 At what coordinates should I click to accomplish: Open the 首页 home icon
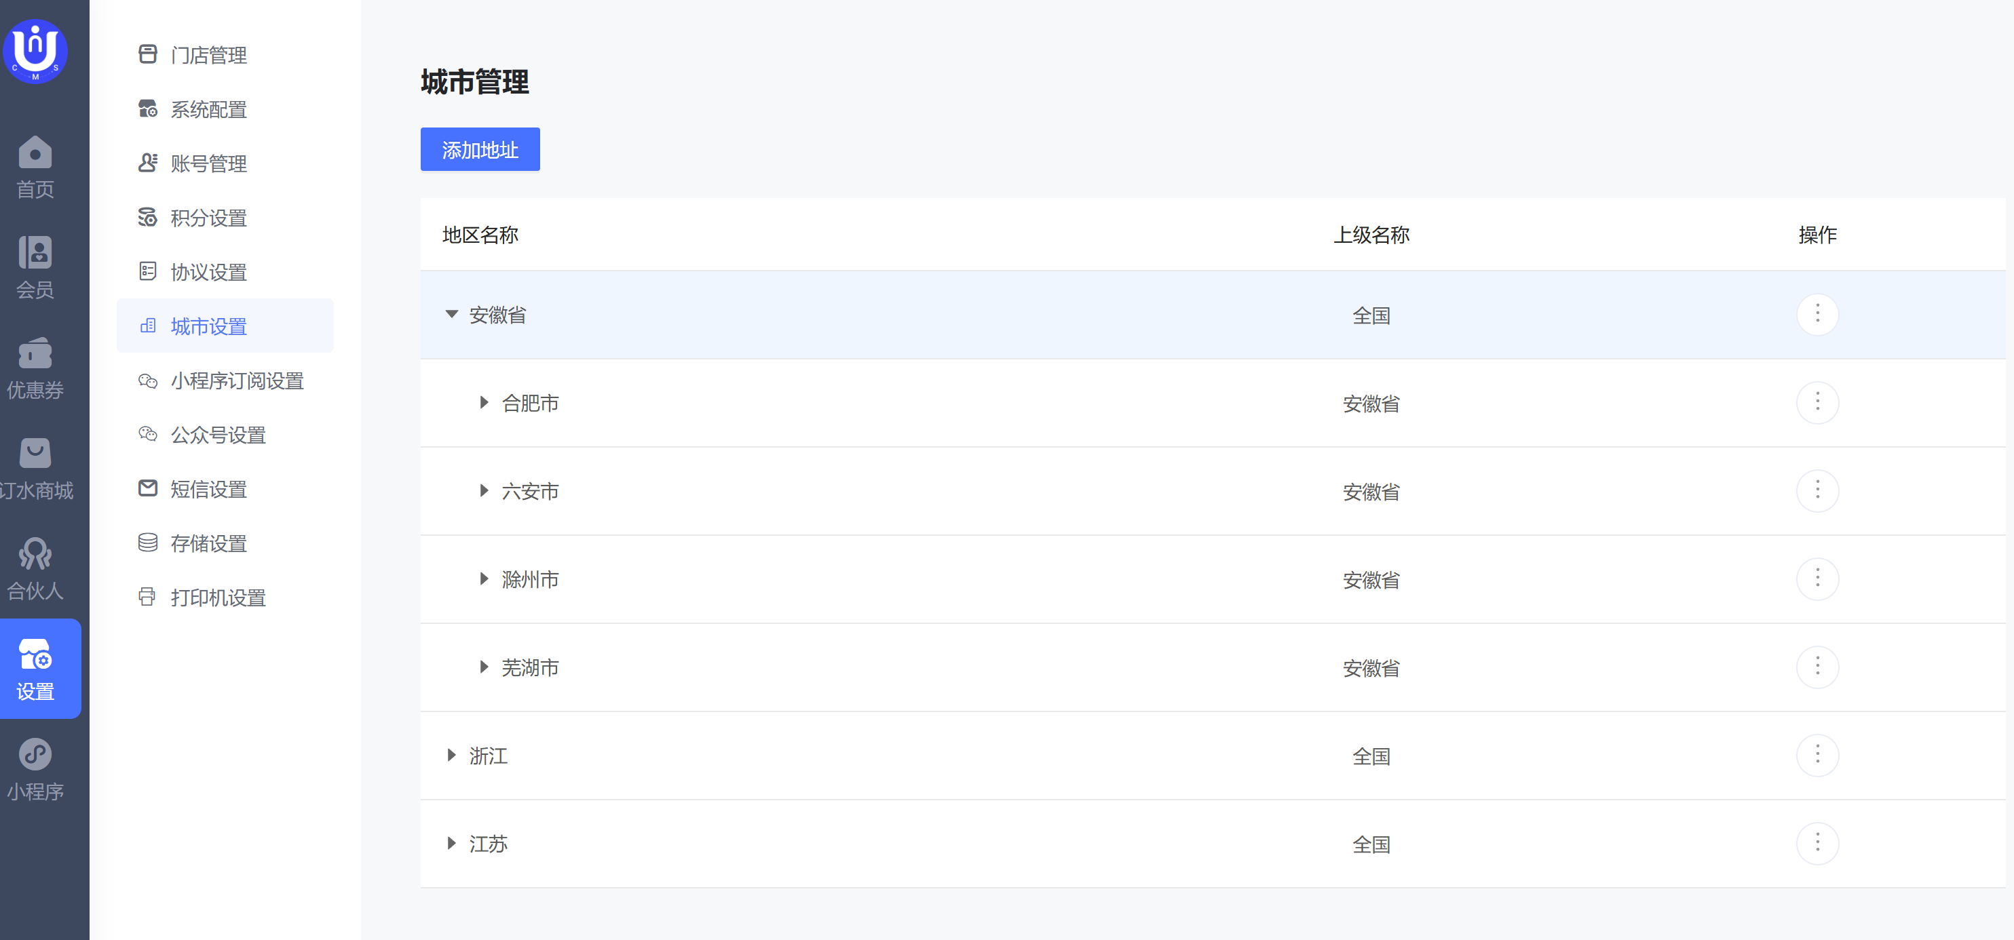(x=35, y=153)
